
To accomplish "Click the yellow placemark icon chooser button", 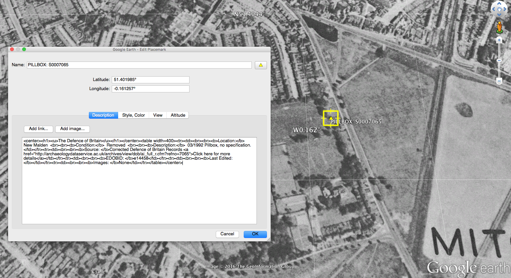I will [x=261, y=65].
